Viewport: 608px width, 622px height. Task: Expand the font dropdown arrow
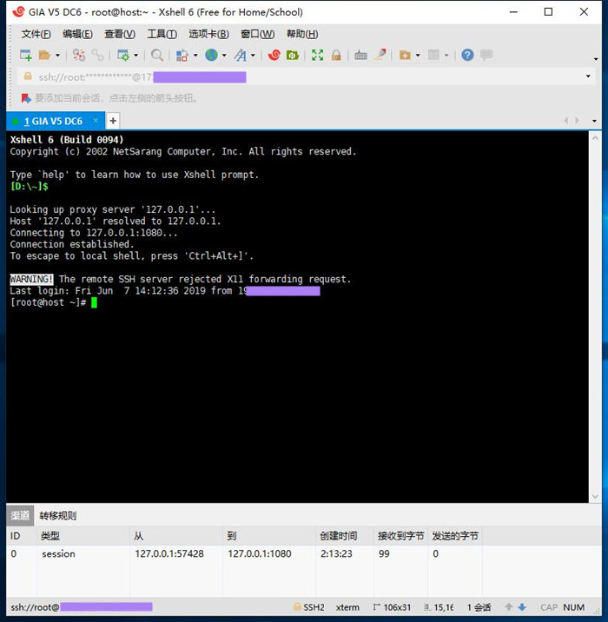point(253,55)
